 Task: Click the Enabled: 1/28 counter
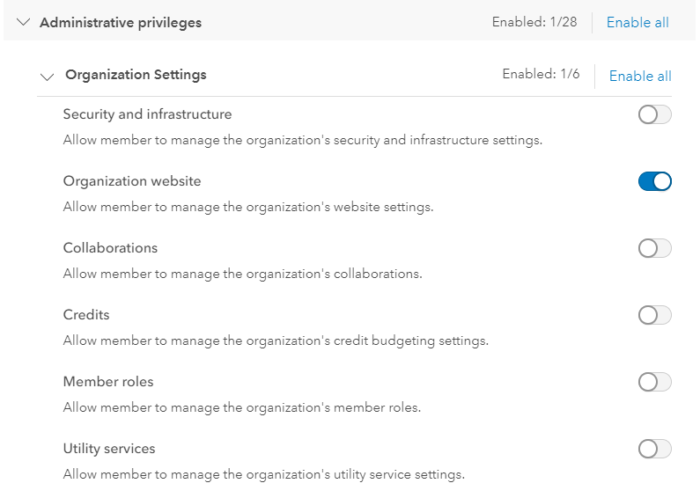[x=534, y=22]
